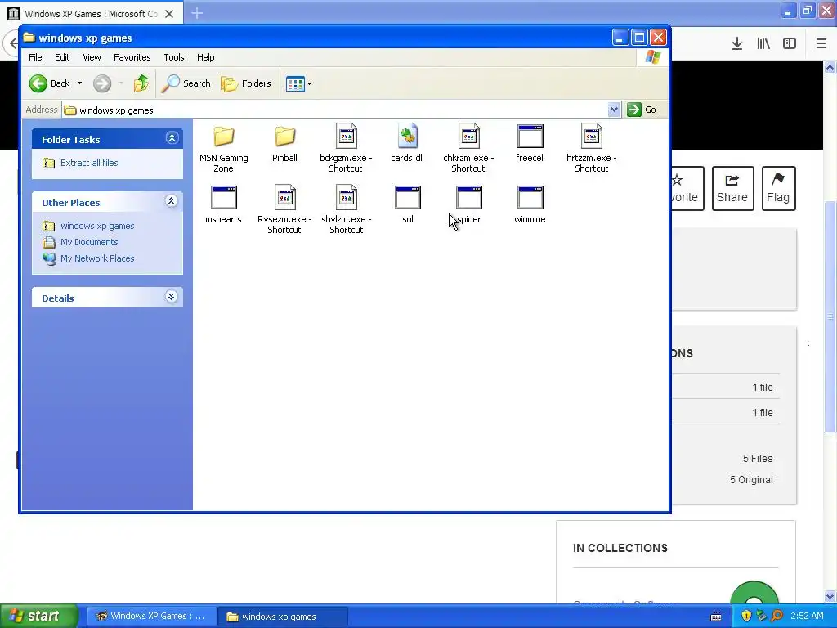Click the Views grid icon
Screen dimensions: 837x628
(294, 83)
